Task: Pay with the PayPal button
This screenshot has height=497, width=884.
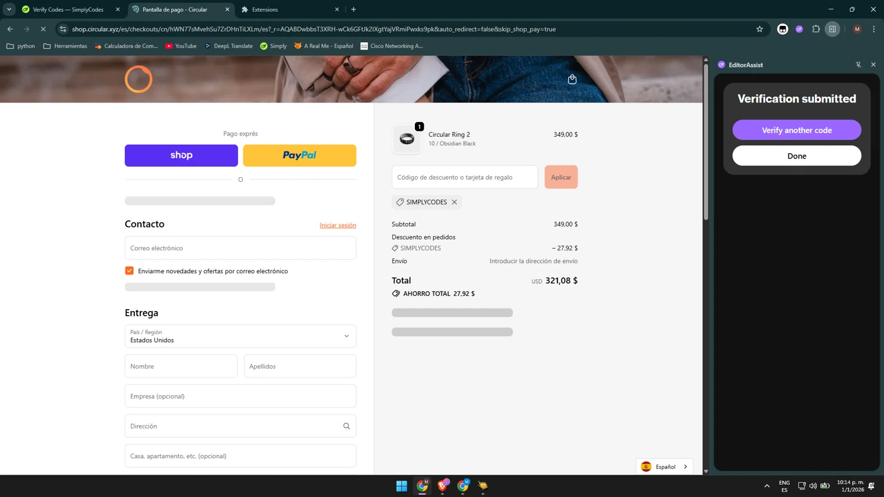Action: tap(299, 155)
